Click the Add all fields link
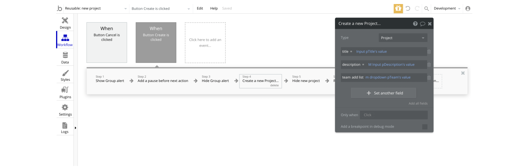 pyautogui.click(x=418, y=103)
